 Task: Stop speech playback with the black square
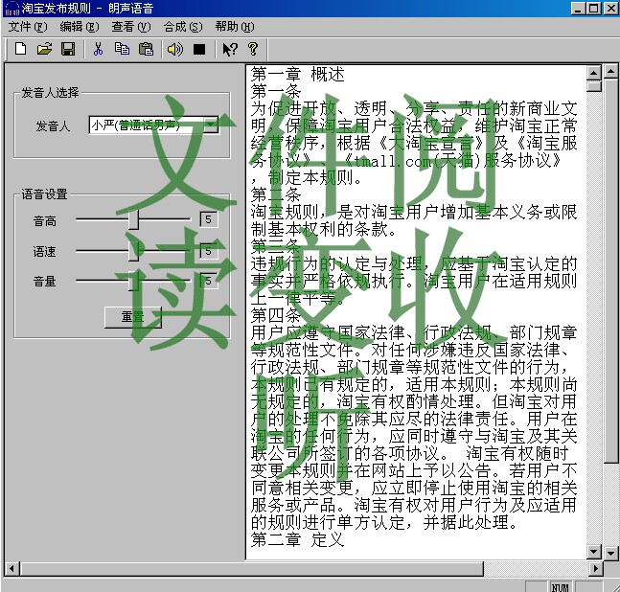coord(199,49)
